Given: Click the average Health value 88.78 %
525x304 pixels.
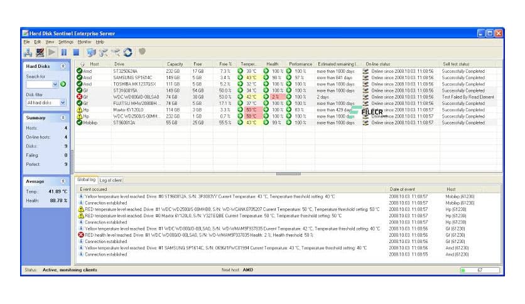Looking at the screenshot, I should pos(58,200).
